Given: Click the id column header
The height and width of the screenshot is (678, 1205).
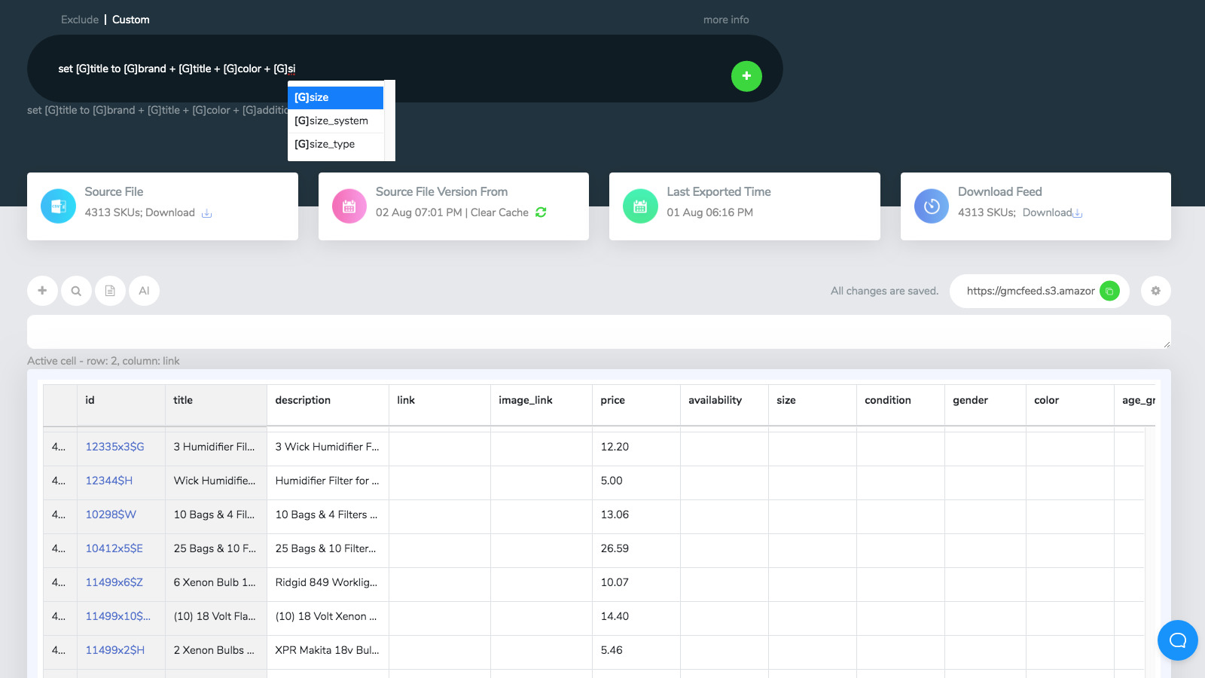Looking at the screenshot, I should tap(121, 405).
